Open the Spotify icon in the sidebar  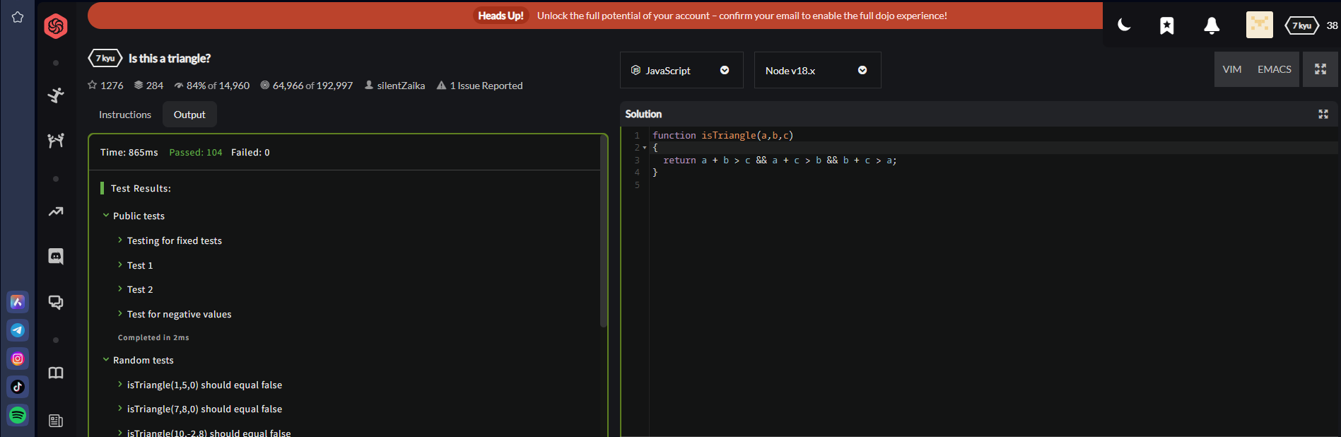coord(18,415)
